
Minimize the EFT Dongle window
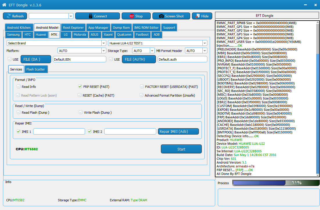(x=305, y=5)
